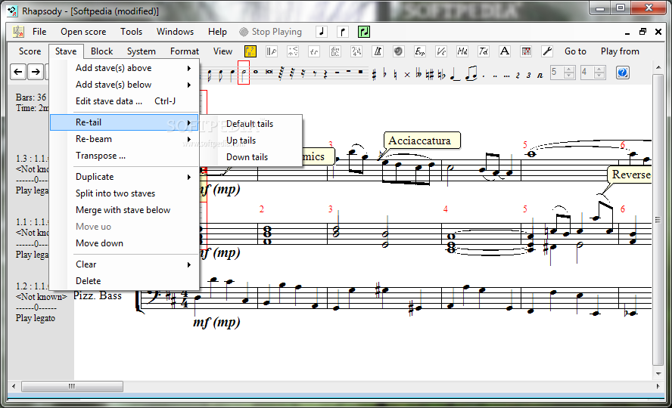Click the beamed dotted notes icon

point(471,73)
